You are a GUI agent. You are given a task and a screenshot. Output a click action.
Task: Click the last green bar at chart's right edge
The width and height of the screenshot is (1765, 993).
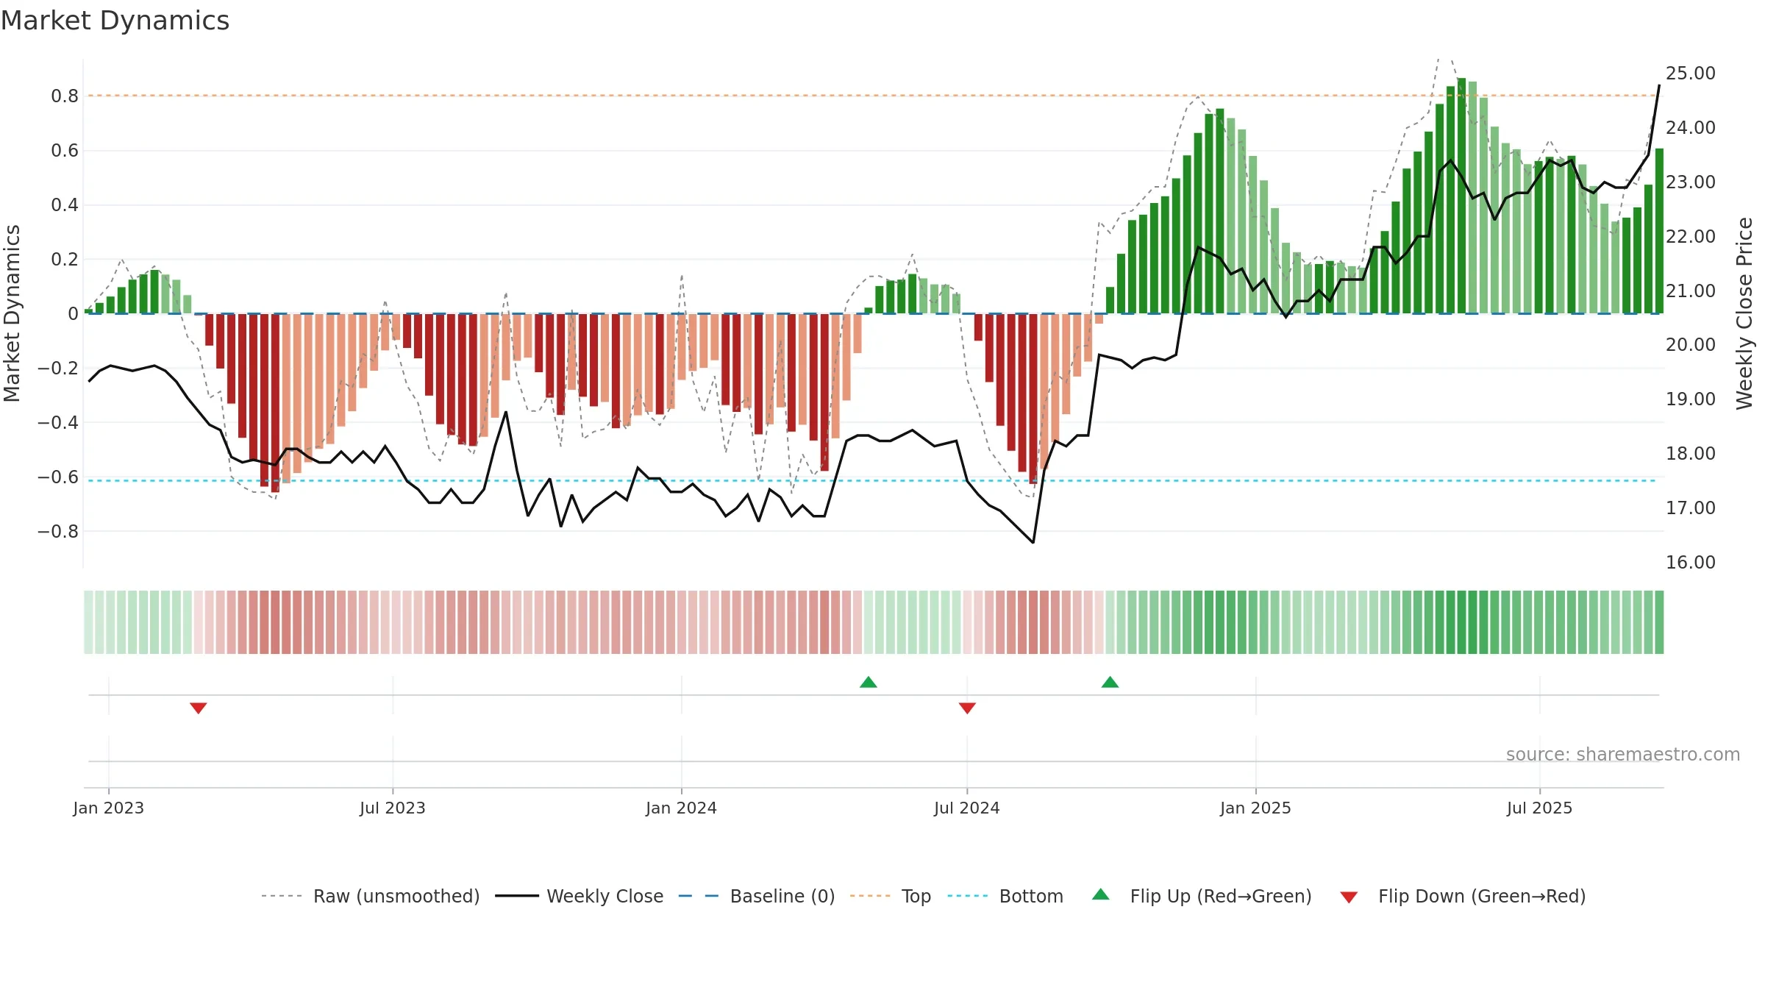tap(1659, 231)
